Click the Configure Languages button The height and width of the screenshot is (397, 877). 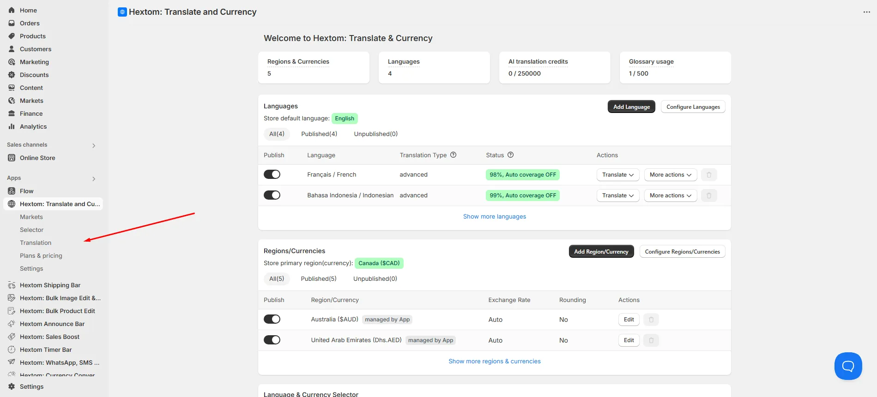point(693,107)
